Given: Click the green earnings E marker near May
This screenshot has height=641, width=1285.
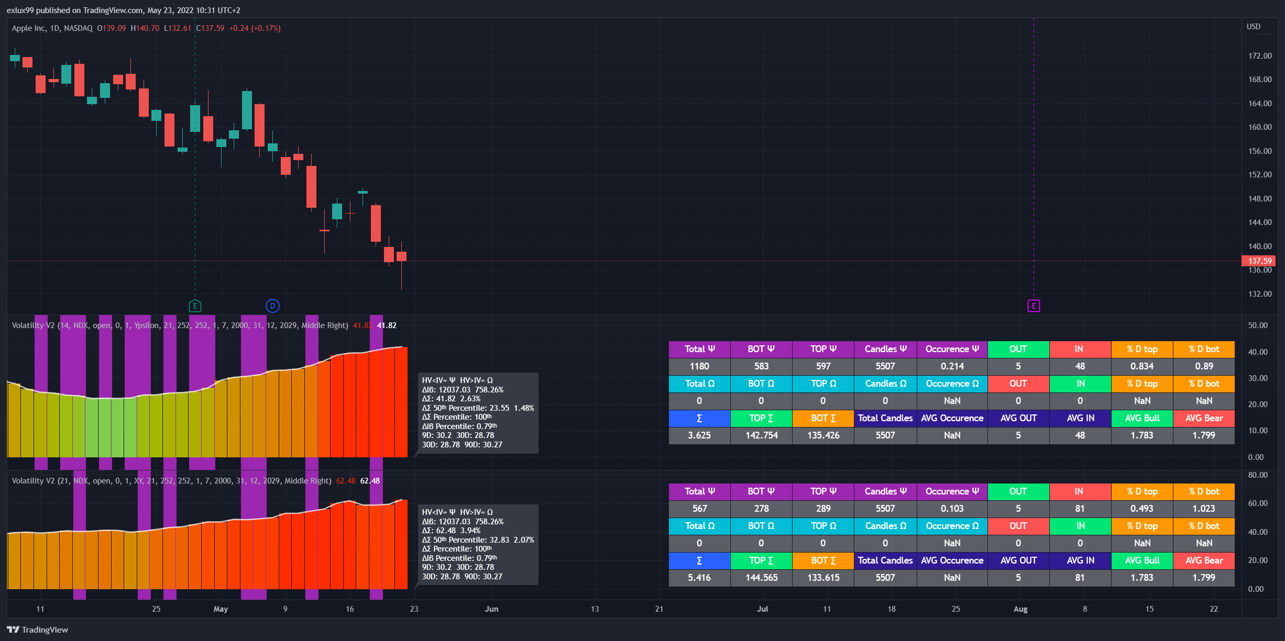Looking at the screenshot, I should (x=195, y=306).
